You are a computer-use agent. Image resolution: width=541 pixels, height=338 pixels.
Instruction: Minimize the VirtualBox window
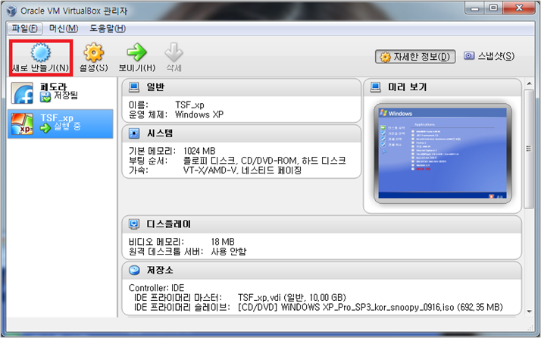point(475,8)
